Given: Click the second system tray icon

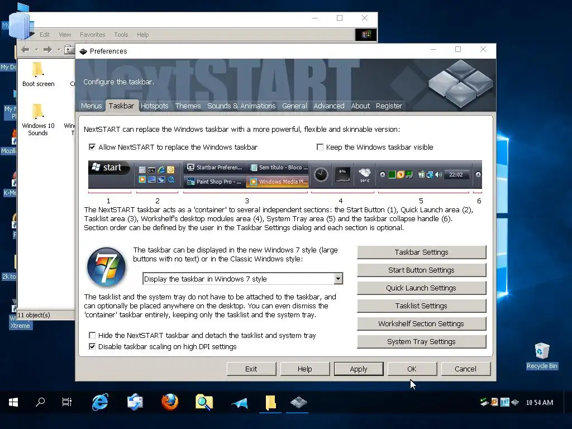Looking at the screenshot, I should pos(494,402).
